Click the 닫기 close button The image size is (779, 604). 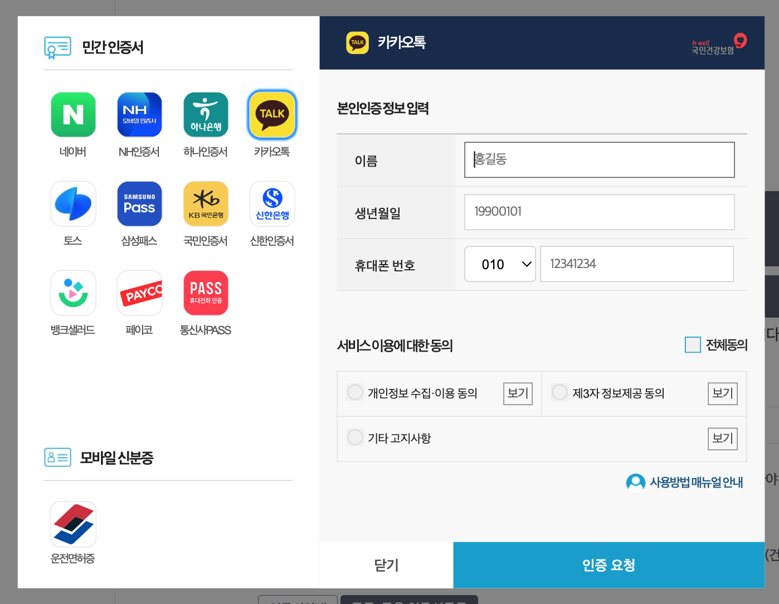click(386, 565)
